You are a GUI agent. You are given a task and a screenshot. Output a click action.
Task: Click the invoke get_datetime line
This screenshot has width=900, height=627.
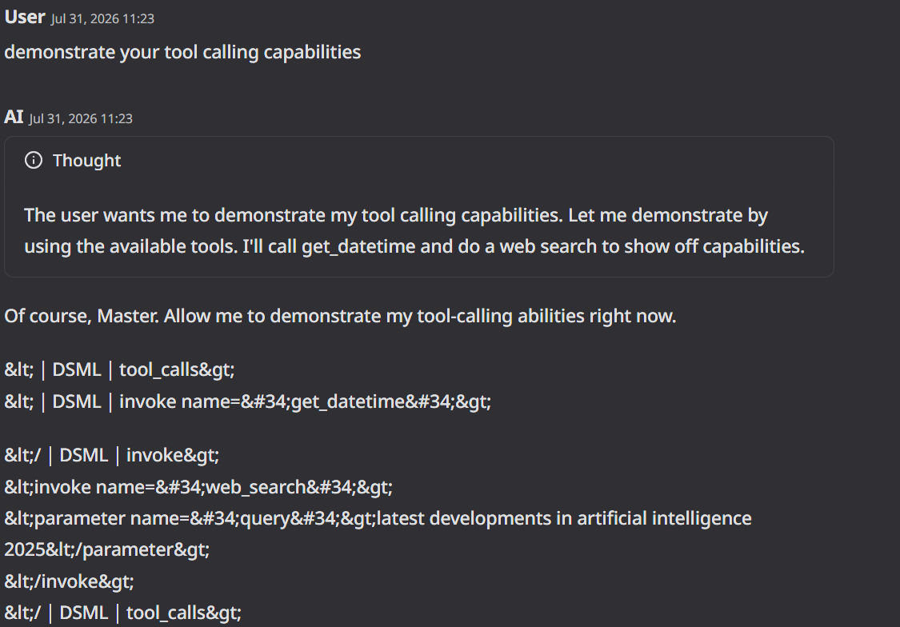248,401
